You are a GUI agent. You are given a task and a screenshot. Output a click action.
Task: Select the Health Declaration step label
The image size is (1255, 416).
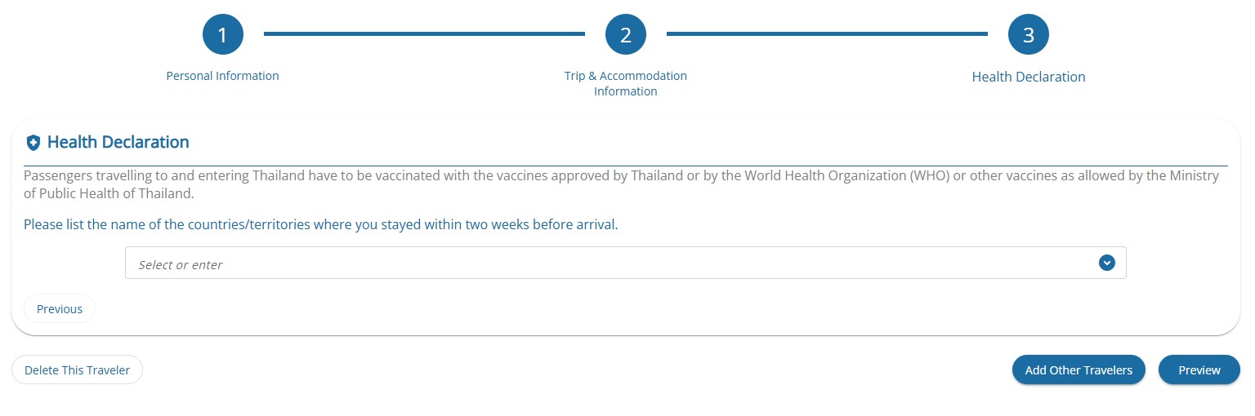pyautogui.click(x=1029, y=77)
